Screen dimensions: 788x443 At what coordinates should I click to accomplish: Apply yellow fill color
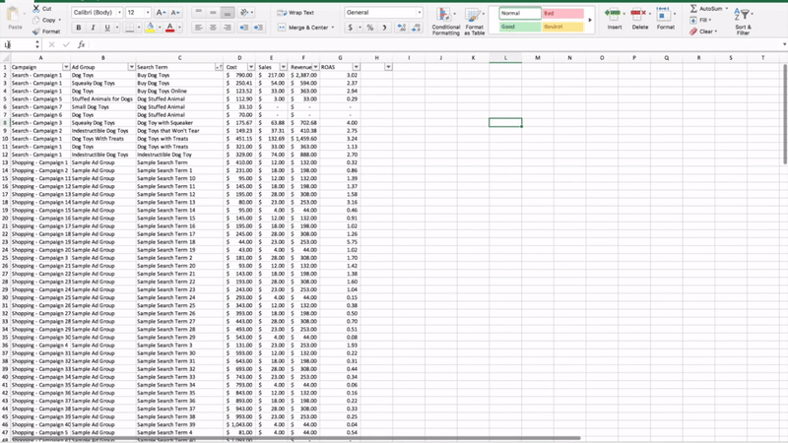150,28
